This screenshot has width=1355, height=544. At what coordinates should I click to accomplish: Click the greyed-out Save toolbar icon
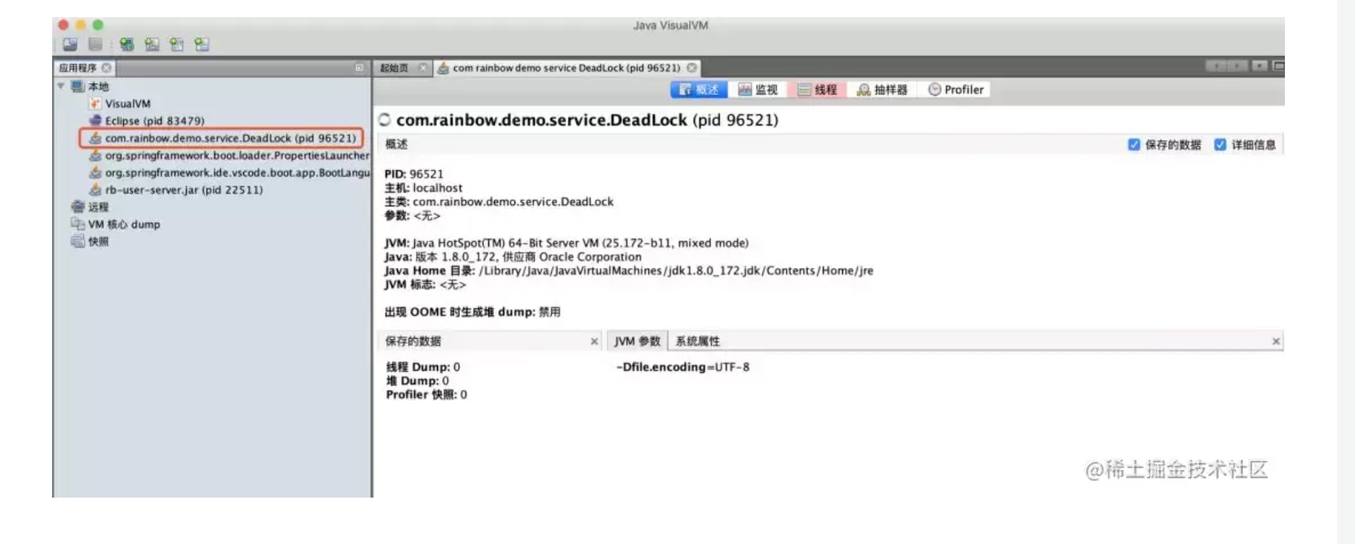click(x=95, y=44)
